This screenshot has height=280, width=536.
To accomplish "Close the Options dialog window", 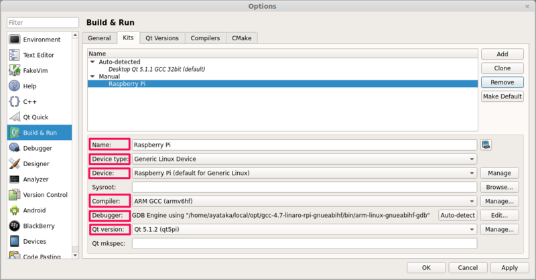I will click(x=527, y=7).
